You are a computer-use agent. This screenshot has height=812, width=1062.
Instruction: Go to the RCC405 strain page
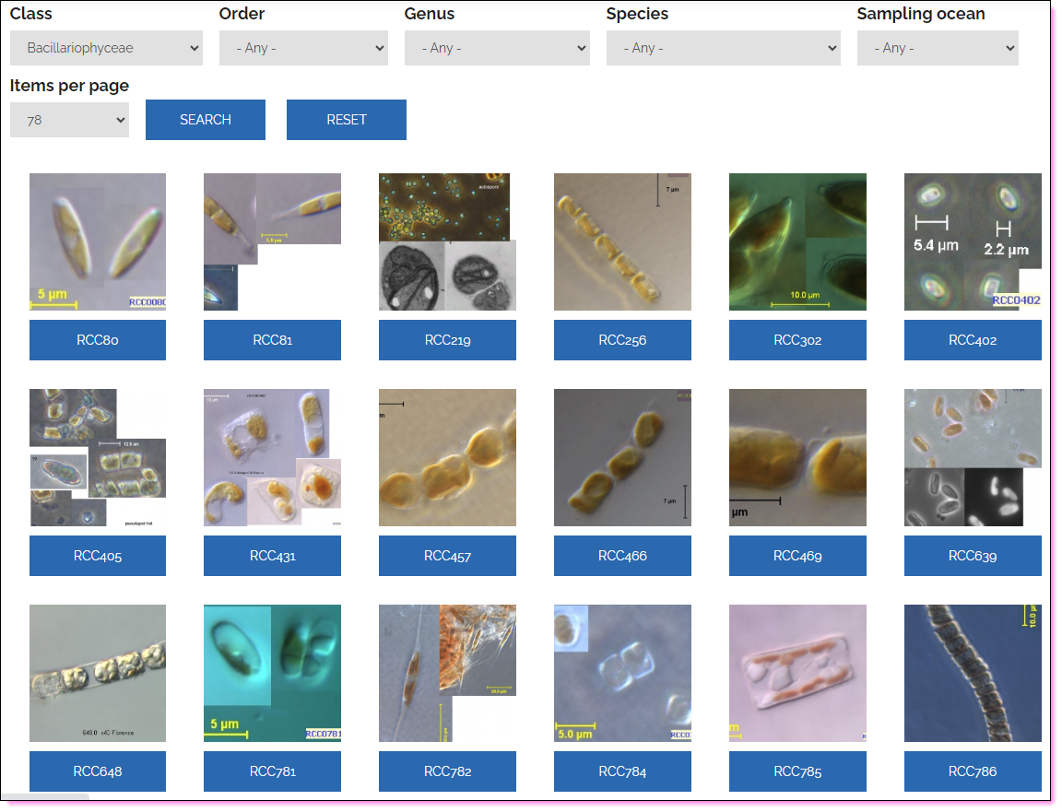click(x=98, y=556)
